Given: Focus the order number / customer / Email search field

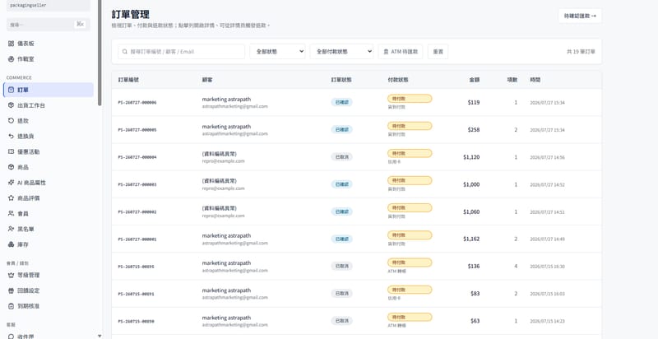Looking at the screenshot, I should coord(181,52).
